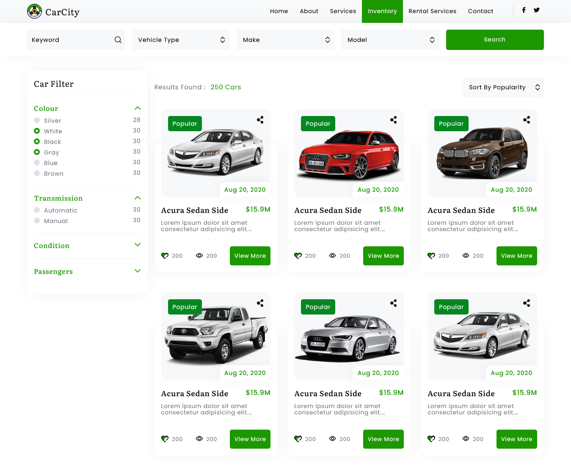Click the eye views icon on brown SUV card
Image resolution: width=571 pixels, height=469 pixels.
(x=466, y=256)
